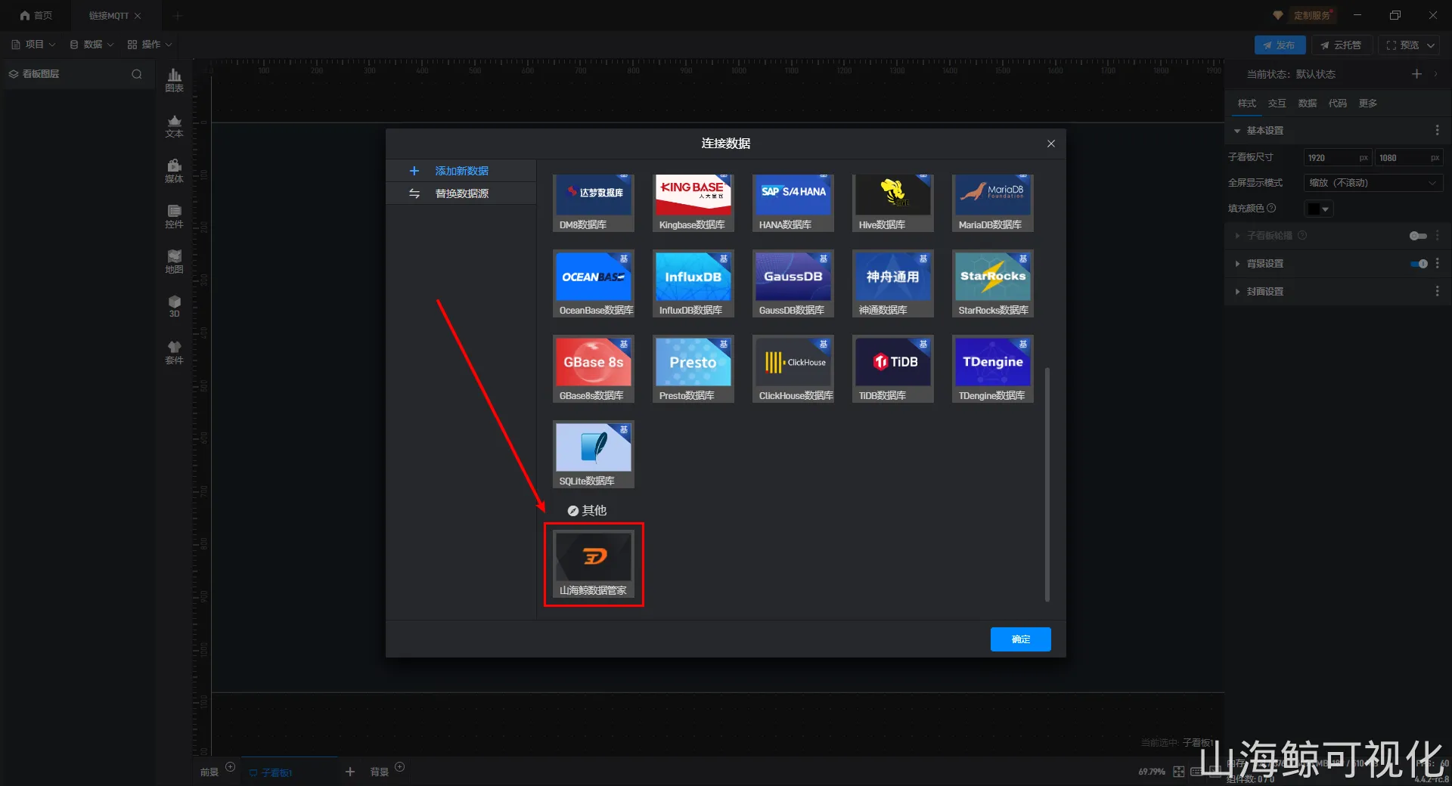1452x786 pixels.
Task: Toggle the 背景设置 switch
Action: [x=1418, y=264]
